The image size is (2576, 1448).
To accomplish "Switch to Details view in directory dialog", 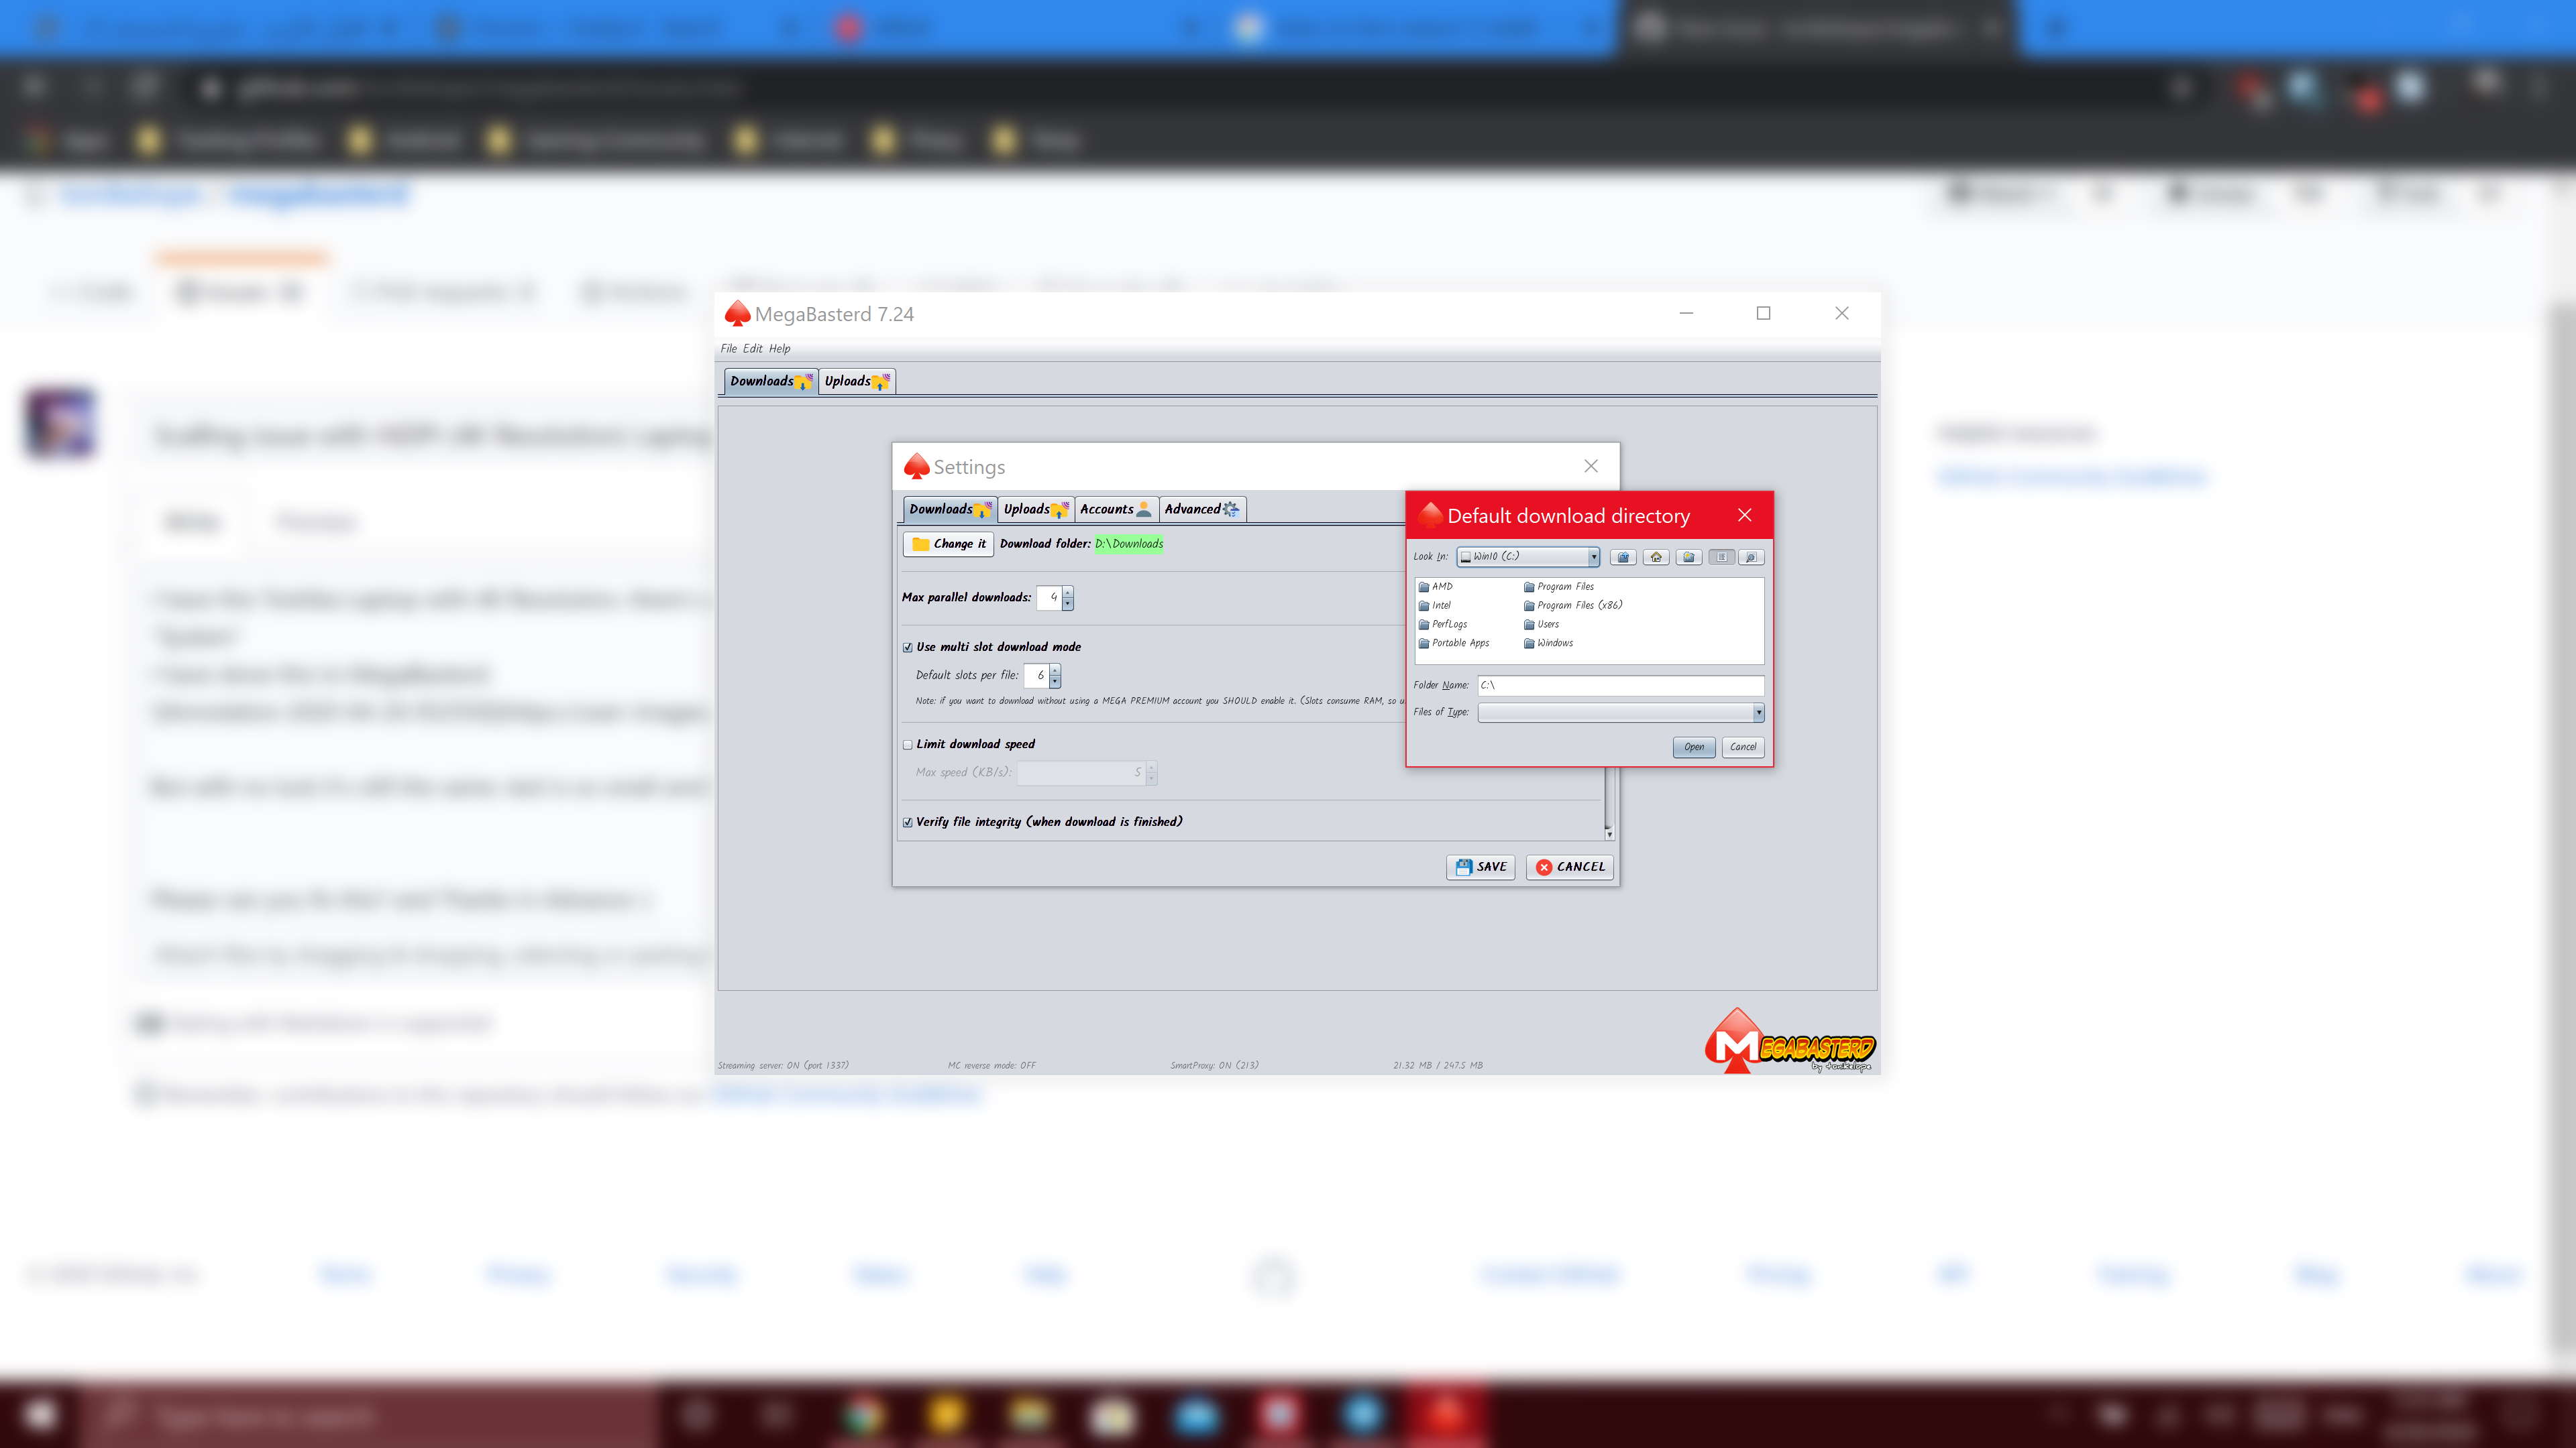I will (1751, 556).
